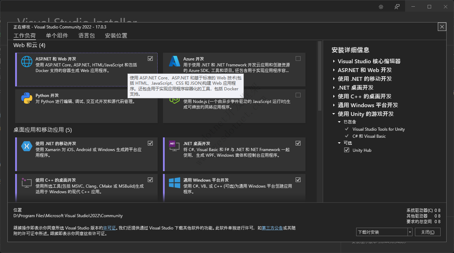Expand Visual Studio 核心编辑器 details
This screenshot has width=454, height=253.
click(334, 61)
